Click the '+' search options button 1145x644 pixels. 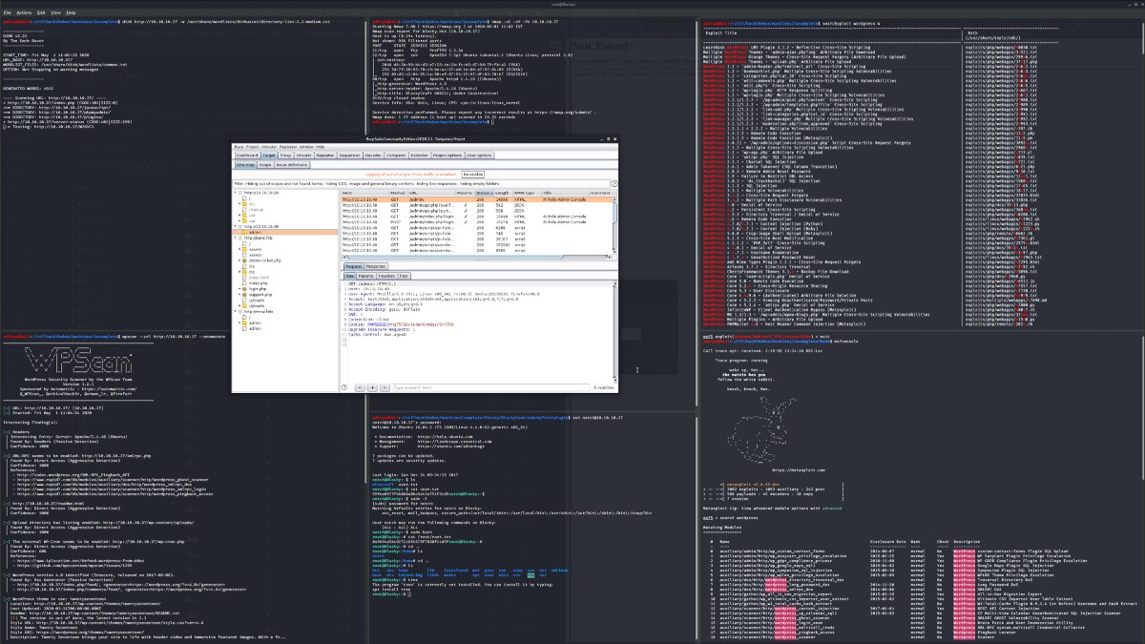click(372, 387)
